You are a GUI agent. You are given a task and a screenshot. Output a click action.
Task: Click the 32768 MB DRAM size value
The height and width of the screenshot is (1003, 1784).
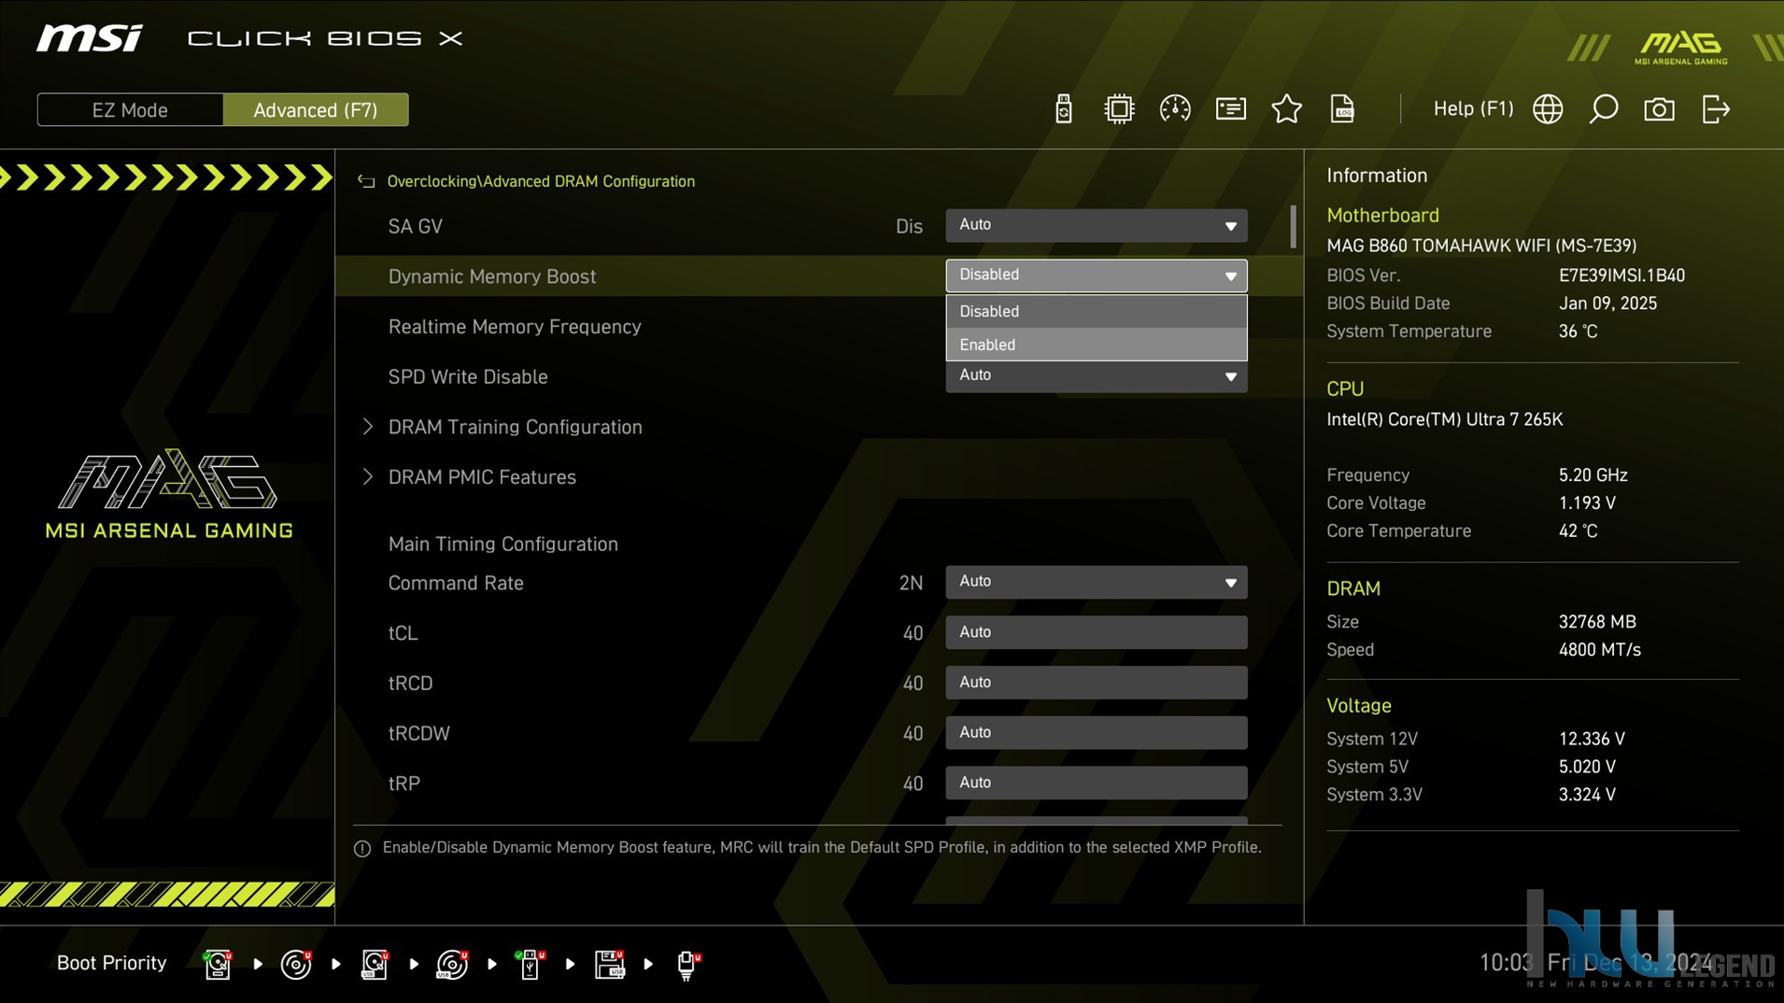coord(1597,622)
